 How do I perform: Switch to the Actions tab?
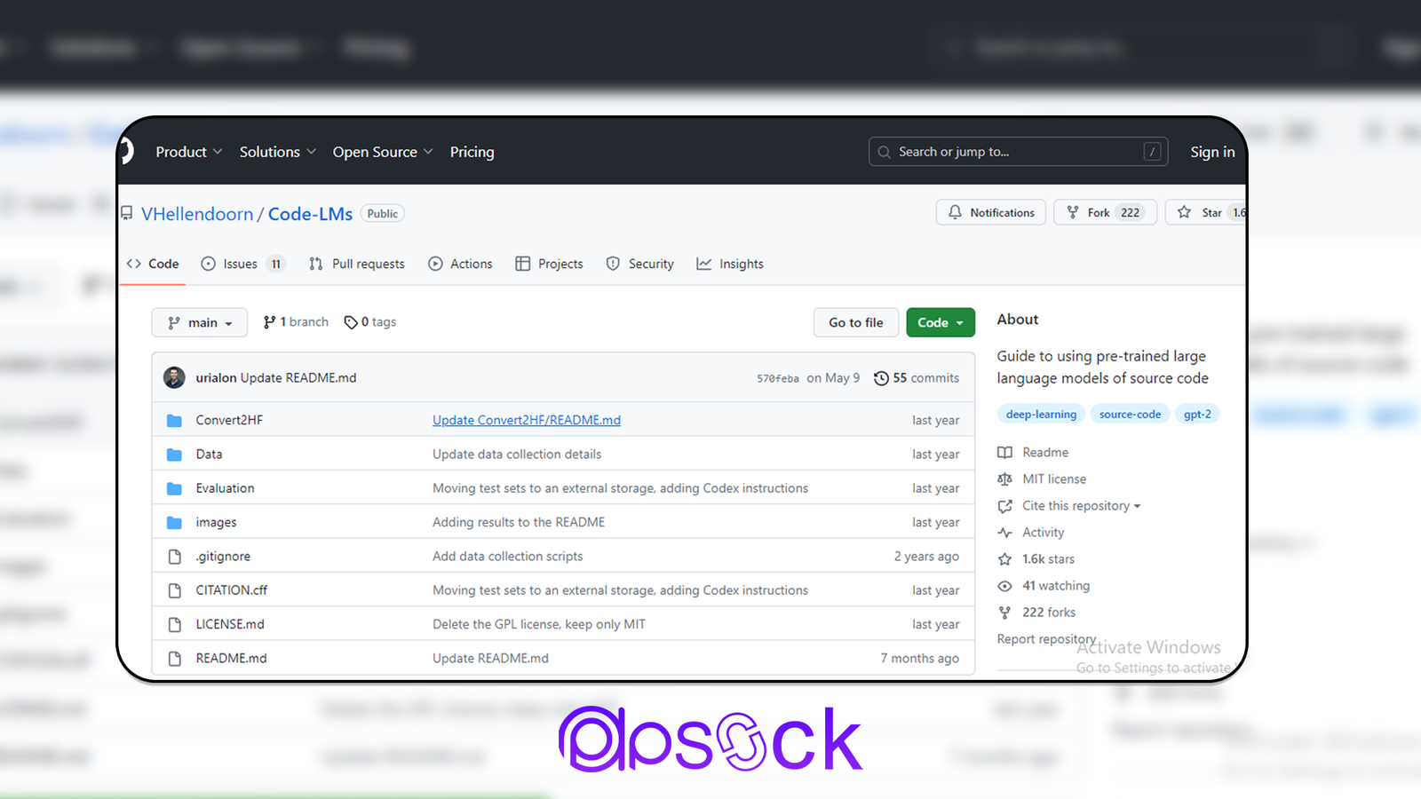tap(460, 264)
